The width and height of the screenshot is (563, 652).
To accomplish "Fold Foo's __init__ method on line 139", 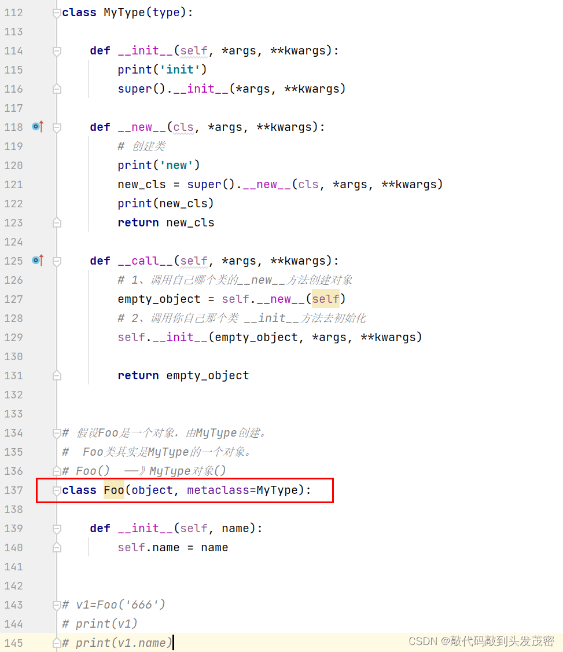I will (57, 529).
